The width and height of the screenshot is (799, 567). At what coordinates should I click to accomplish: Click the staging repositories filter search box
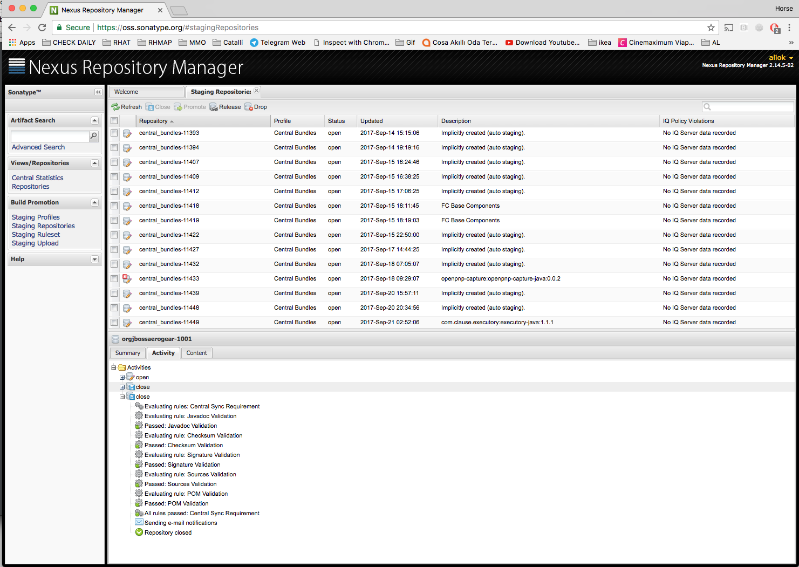click(x=748, y=107)
